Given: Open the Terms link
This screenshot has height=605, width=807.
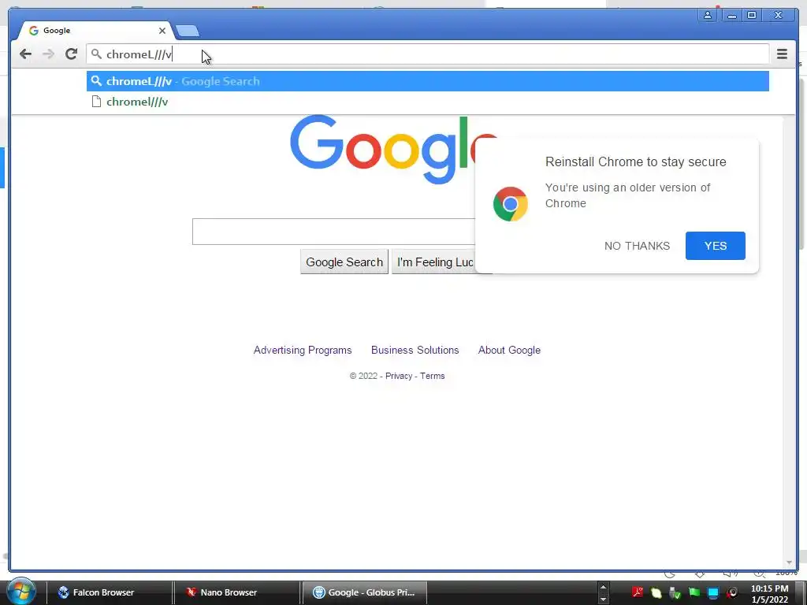Looking at the screenshot, I should click(433, 376).
